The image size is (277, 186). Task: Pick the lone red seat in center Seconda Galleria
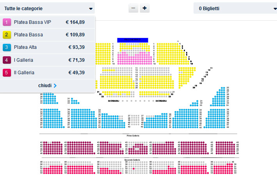point(133,169)
